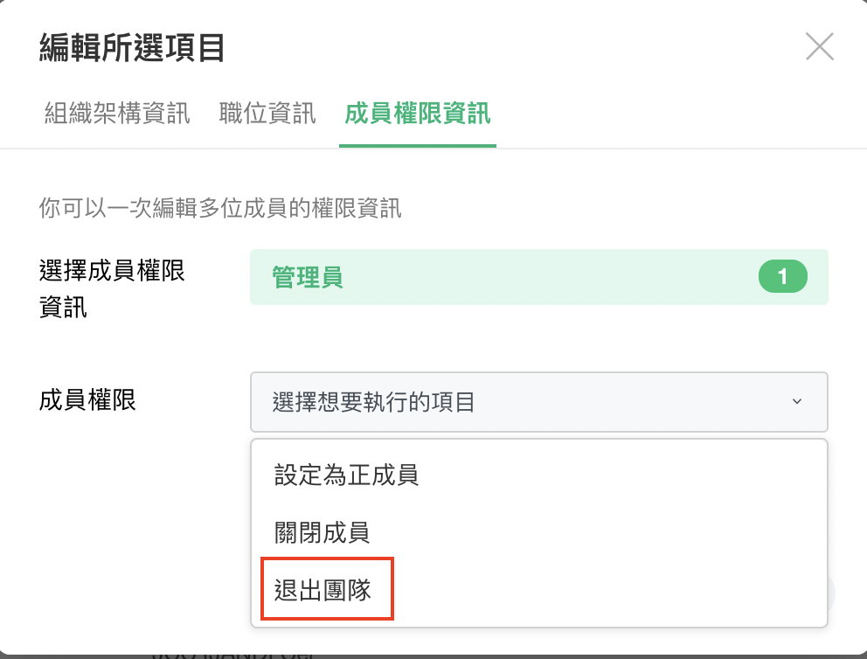This screenshot has height=659, width=867.
Task: Click the 你可以一次編輯多位成員的權限資訊 description text
Action: [220, 209]
